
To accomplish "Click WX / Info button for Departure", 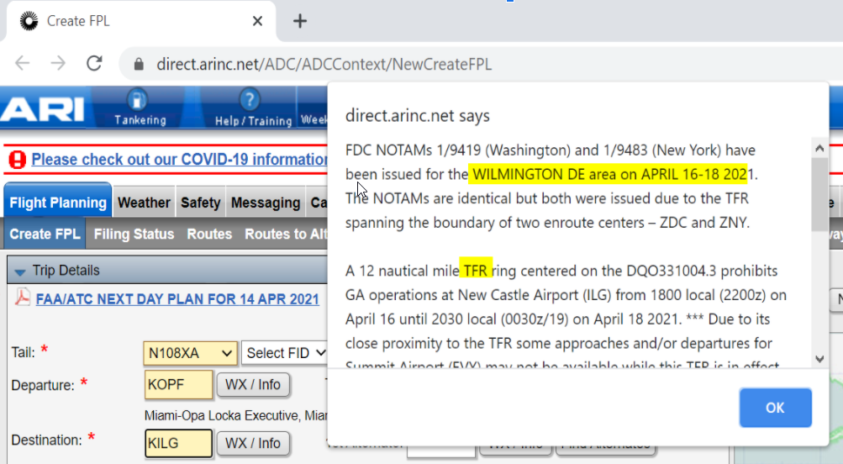I will tap(253, 385).
